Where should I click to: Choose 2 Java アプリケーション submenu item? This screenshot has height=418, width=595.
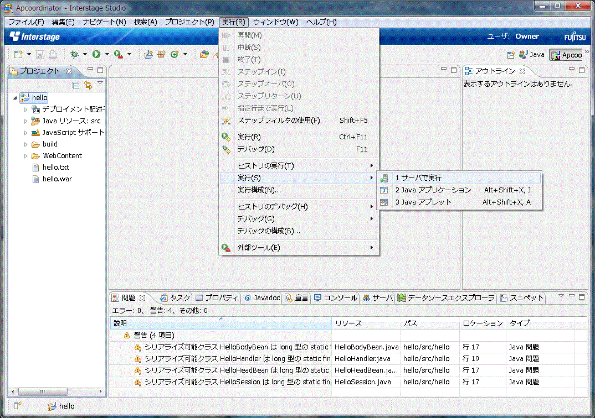tap(459, 190)
